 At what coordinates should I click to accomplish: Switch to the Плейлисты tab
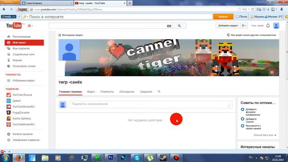coord(107,92)
